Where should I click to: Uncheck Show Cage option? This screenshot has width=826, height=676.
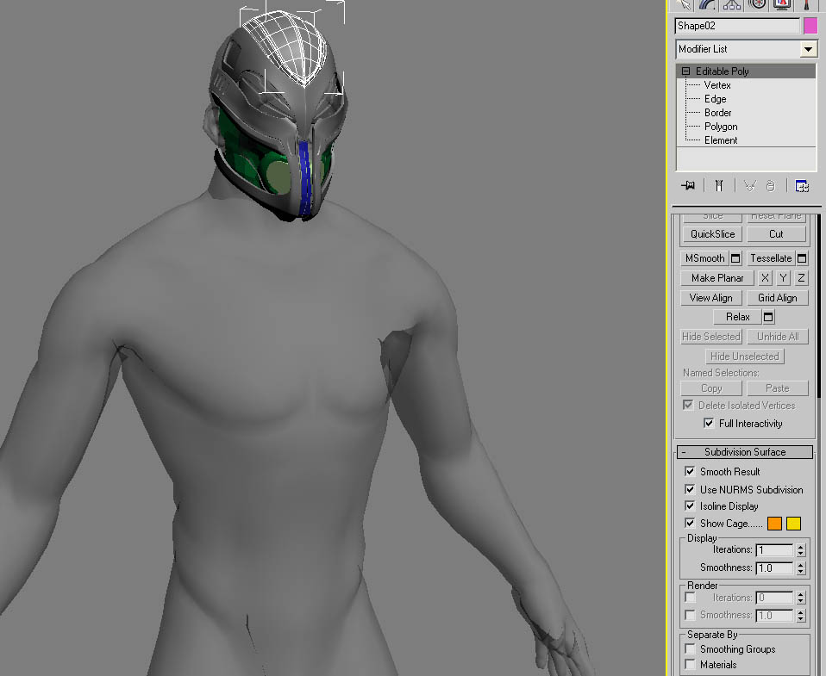coord(690,524)
